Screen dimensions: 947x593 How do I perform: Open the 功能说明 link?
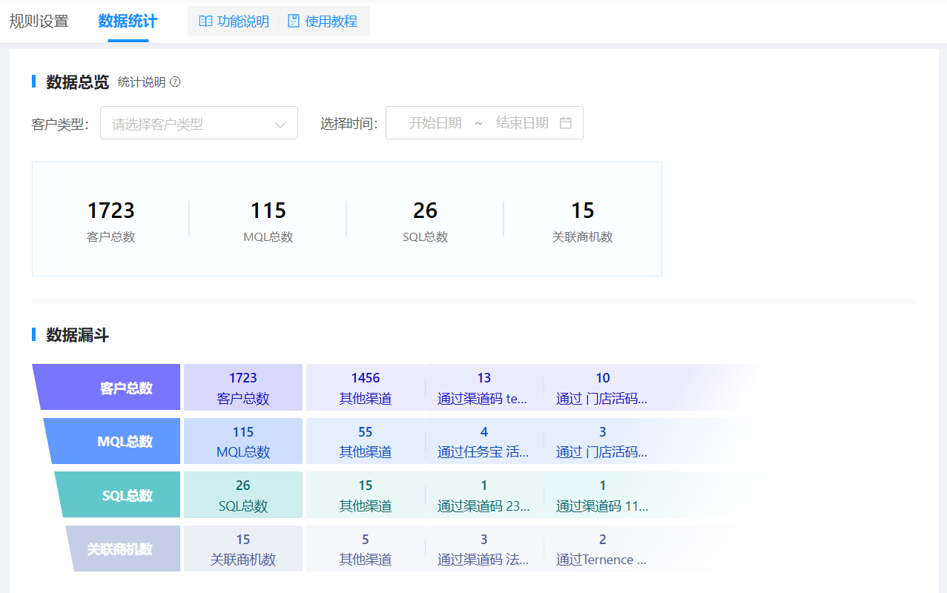pos(242,21)
